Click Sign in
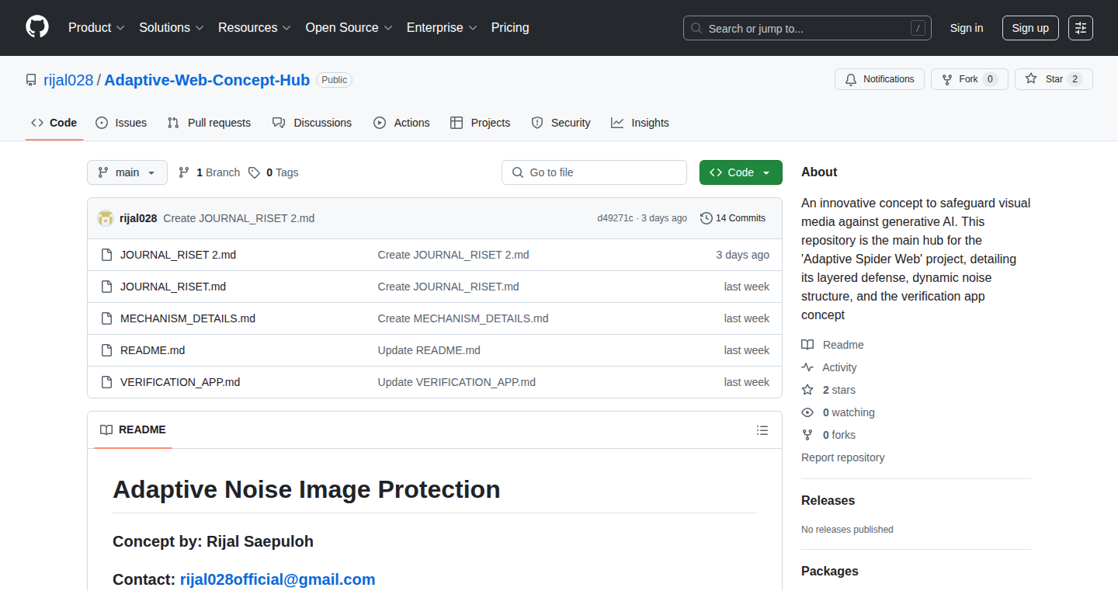The image size is (1118, 591). [967, 28]
